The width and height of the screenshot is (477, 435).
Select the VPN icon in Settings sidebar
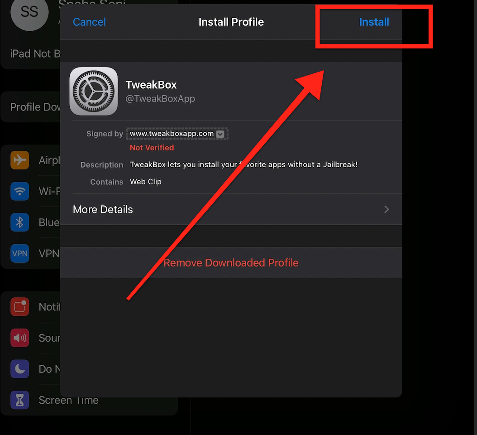(20, 253)
